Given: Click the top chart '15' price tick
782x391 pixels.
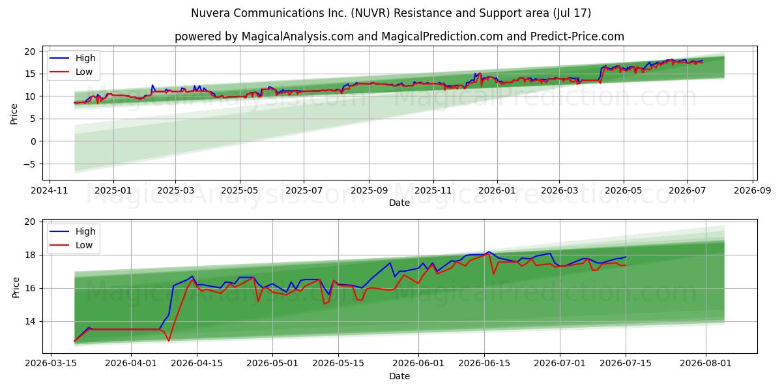Looking at the screenshot, I should click(x=32, y=74).
